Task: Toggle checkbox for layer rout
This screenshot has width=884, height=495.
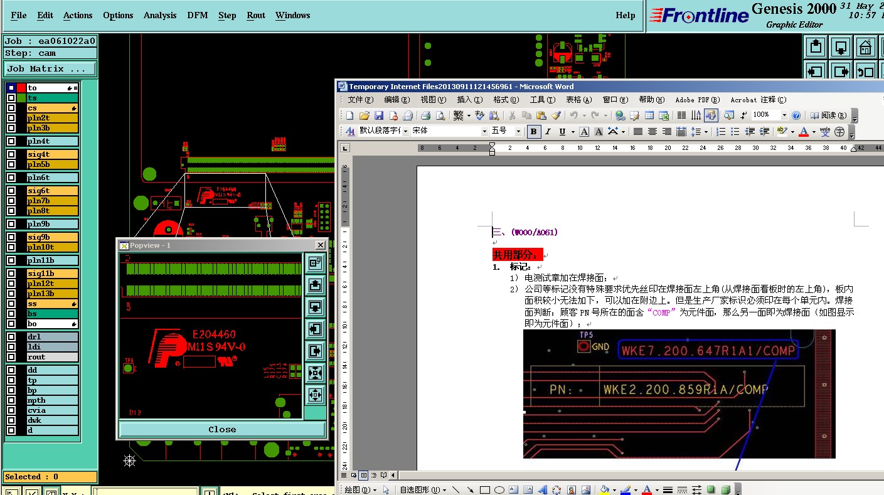Action: 11,357
